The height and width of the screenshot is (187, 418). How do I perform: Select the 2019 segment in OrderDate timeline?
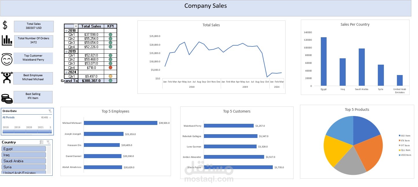(x=20, y=131)
